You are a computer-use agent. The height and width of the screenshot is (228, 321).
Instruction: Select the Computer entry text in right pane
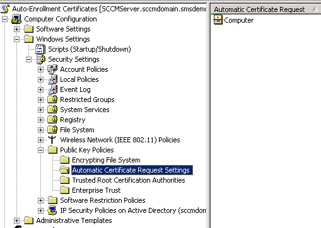238,20
